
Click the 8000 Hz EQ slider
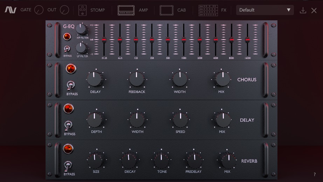coord(232,40)
